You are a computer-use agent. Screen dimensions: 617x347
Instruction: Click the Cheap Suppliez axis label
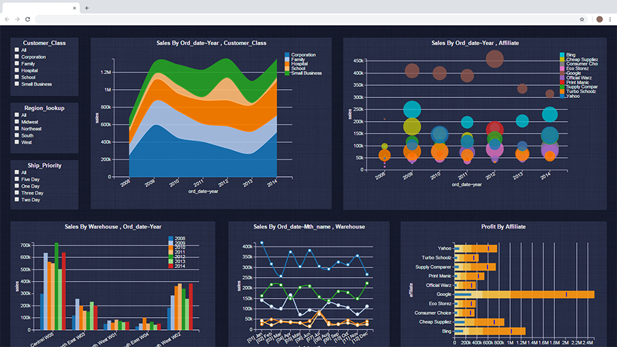435,322
